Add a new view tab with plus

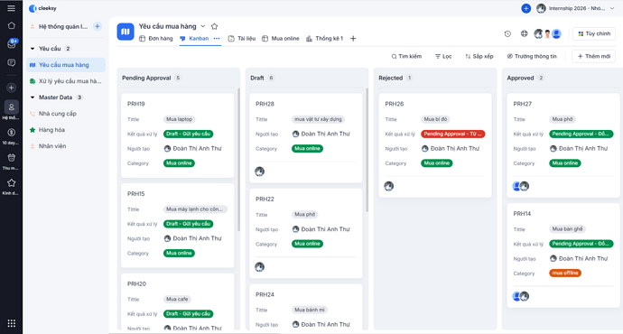(353, 39)
